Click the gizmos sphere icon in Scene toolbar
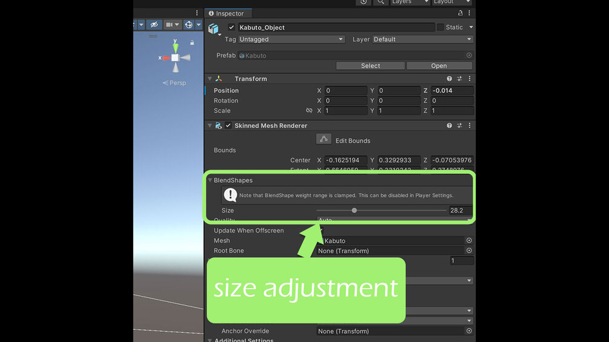Screen dimensions: 609x342 point(188,25)
